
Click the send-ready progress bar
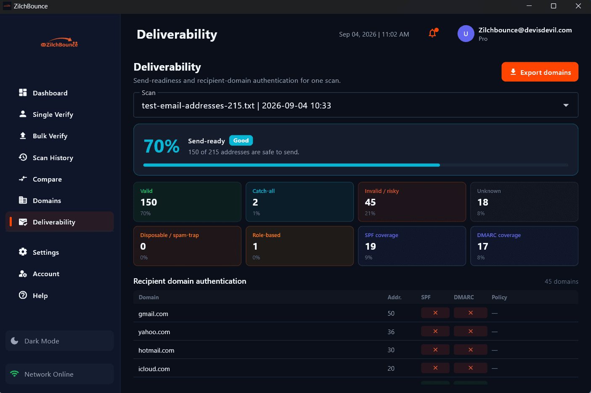coord(356,165)
